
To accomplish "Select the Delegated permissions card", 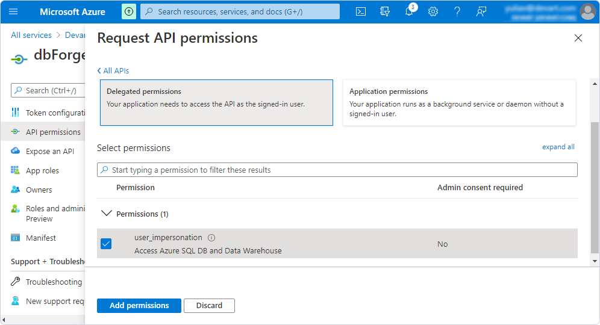I will pos(216,102).
